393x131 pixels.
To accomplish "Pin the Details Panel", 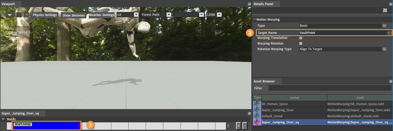I will coord(390,4).
